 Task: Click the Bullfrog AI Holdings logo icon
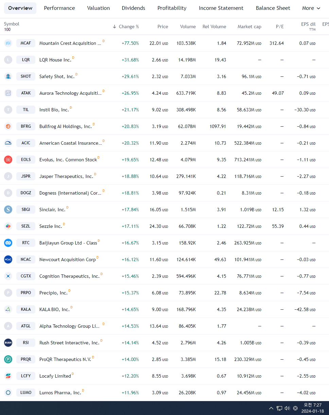(x=8, y=126)
